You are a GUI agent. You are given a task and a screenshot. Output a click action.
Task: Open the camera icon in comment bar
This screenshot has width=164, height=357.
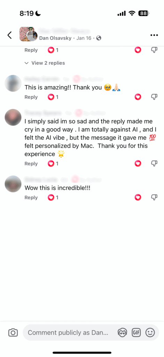[x=13, y=333]
